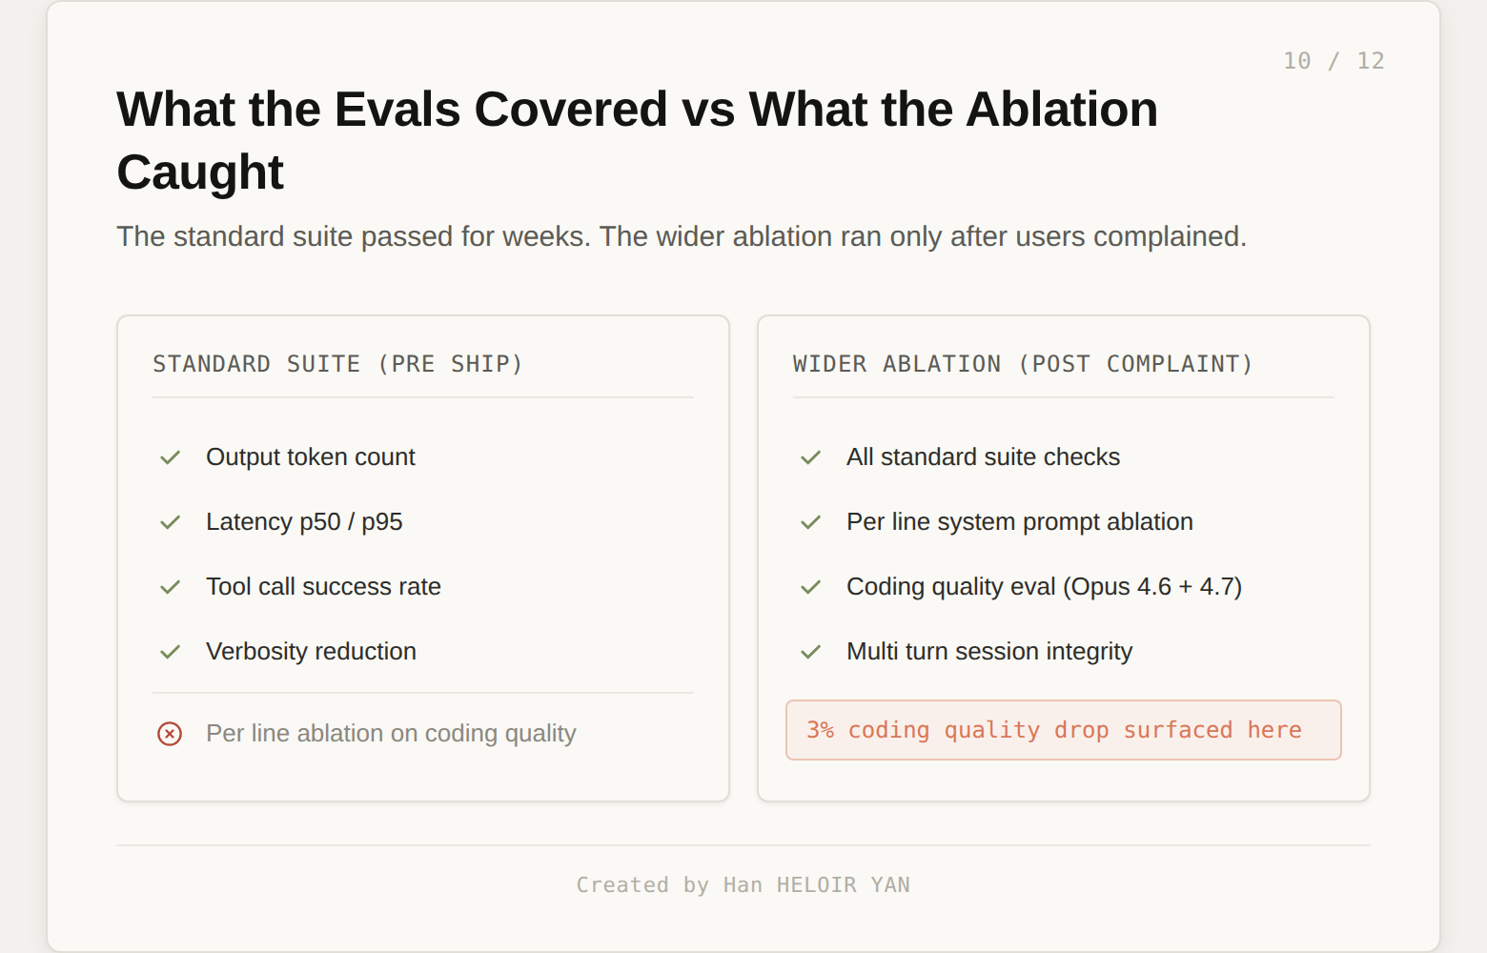Viewport: 1487px width, 953px height.
Task: Click checkmark next to Per line system prompt ablation
Action: click(811, 522)
